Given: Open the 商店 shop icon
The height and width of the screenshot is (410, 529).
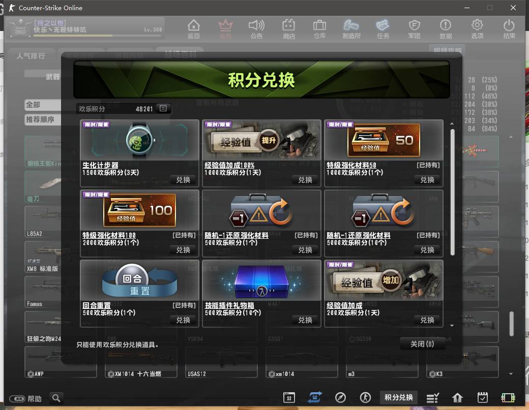Looking at the screenshot, I should [x=288, y=29].
